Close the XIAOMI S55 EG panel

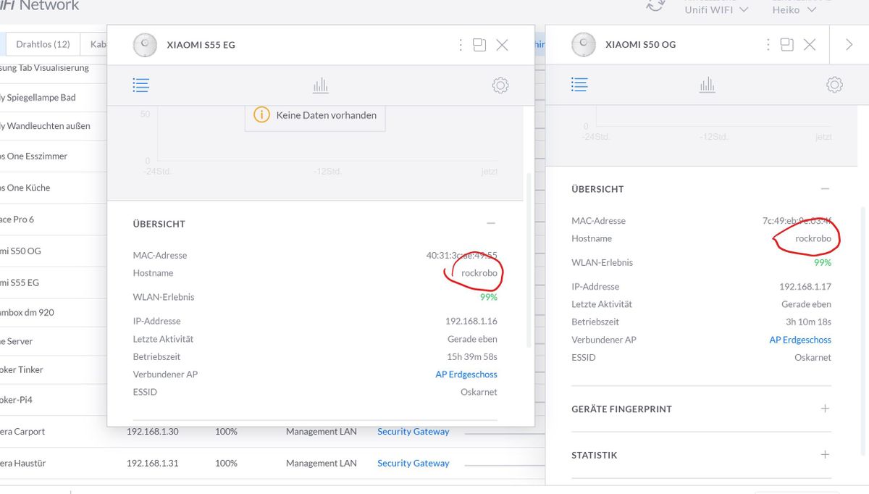pyautogui.click(x=502, y=45)
